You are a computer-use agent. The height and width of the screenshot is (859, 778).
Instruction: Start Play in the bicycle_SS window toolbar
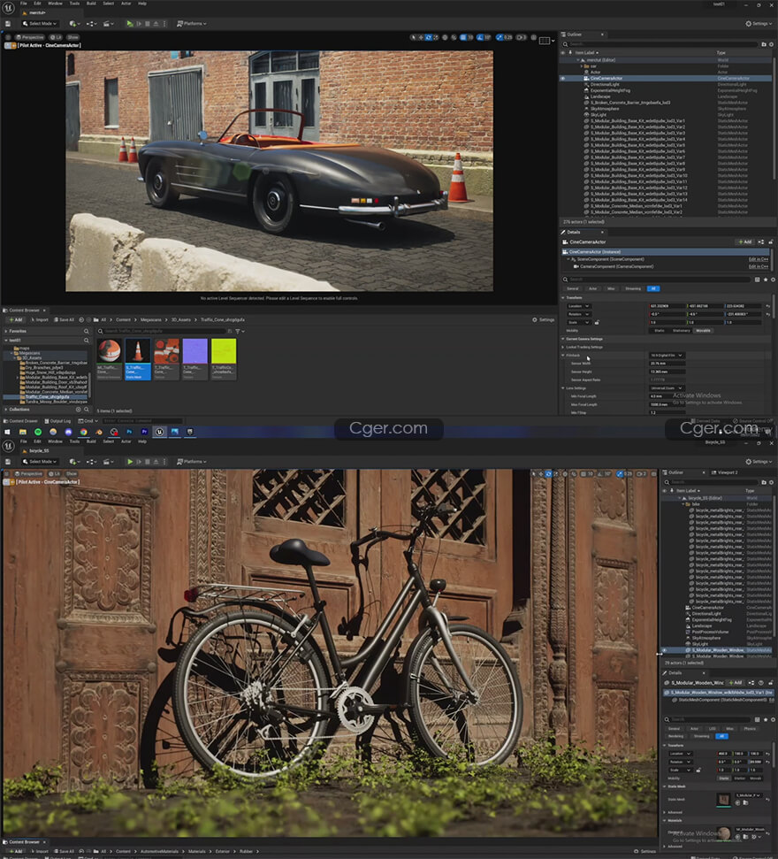(130, 462)
